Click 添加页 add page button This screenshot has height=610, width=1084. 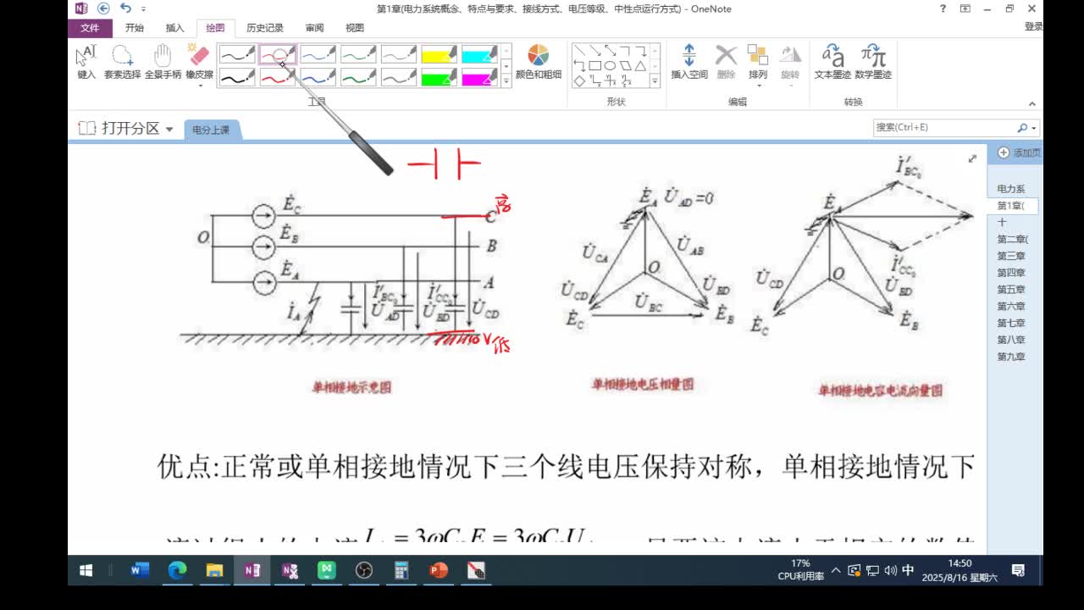point(1020,152)
